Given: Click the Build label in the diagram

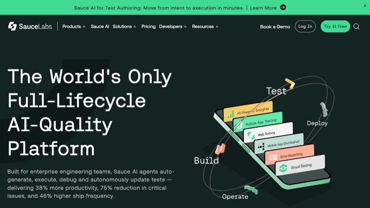Looking at the screenshot, I should coord(206,161).
